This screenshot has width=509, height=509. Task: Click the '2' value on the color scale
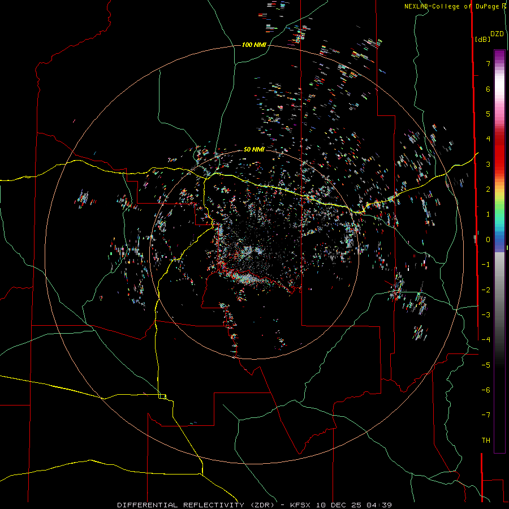(x=488, y=189)
